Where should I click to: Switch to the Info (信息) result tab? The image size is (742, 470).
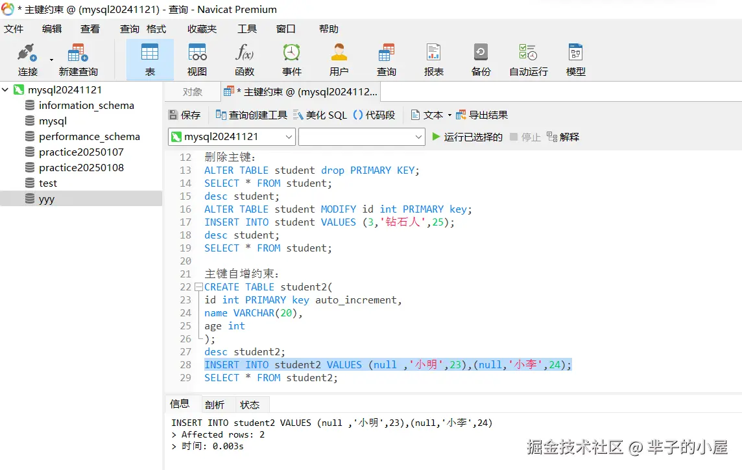pos(180,404)
